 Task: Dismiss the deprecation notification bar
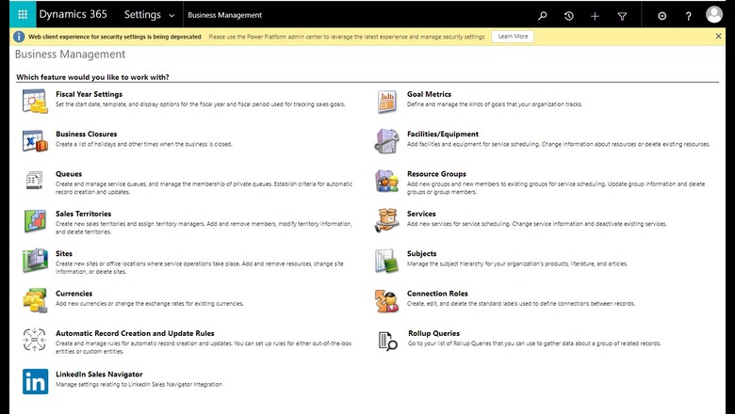719,36
